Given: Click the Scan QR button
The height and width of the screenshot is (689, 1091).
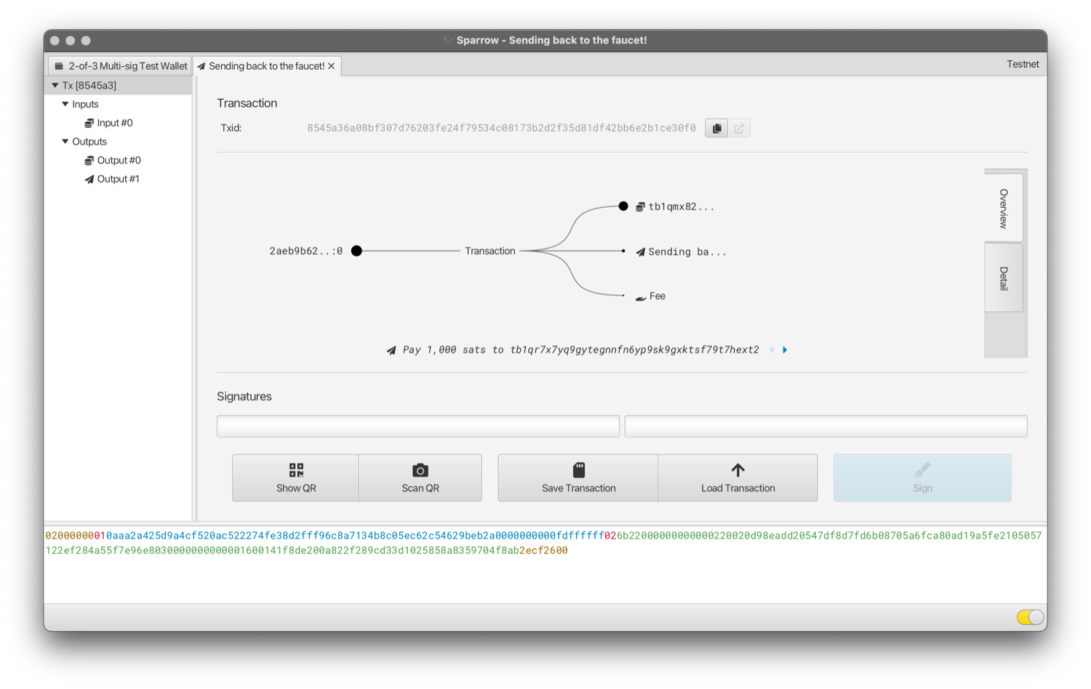Looking at the screenshot, I should tap(420, 478).
